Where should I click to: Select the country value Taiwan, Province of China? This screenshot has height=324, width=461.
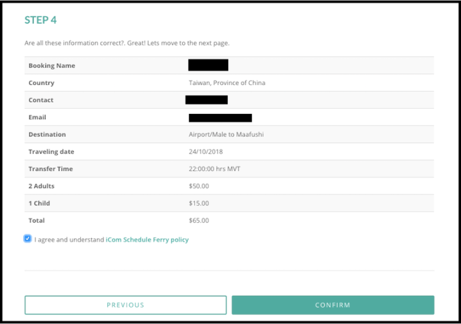pyautogui.click(x=227, y=83)
